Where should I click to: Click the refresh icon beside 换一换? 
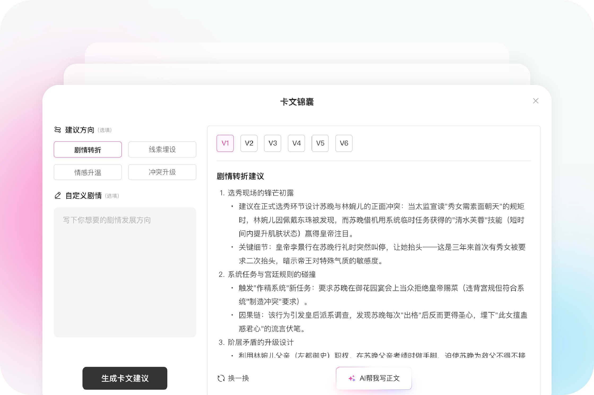pos(221,378)
